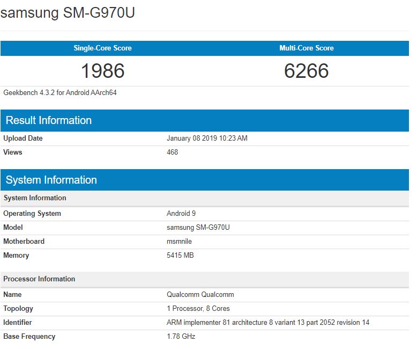Click the Identifier label
The width and height of the screenshot is (417, 349).
(18, 323)
